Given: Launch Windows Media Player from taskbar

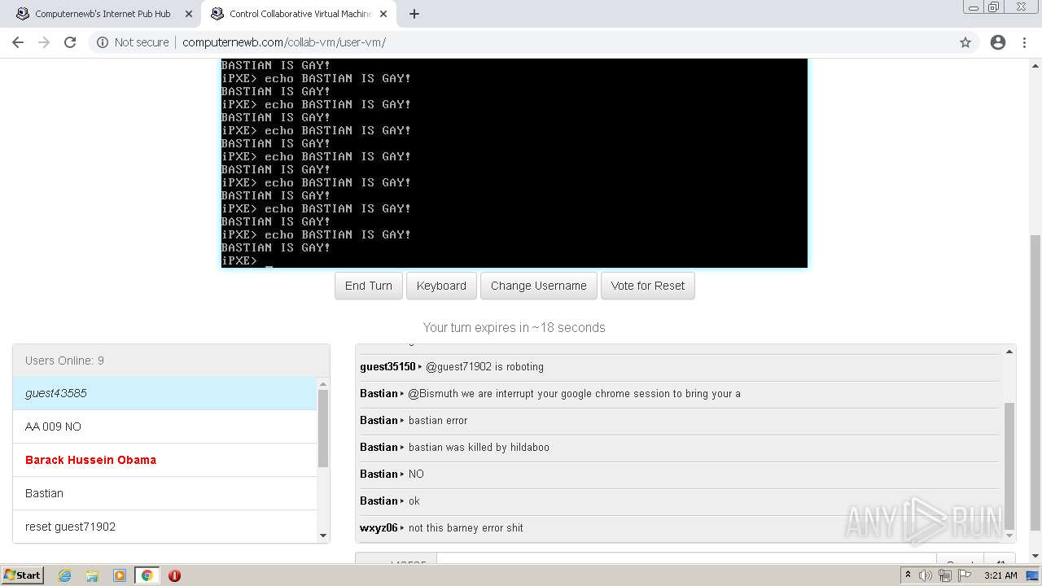Looking at the screenshot, I should 120,575.
